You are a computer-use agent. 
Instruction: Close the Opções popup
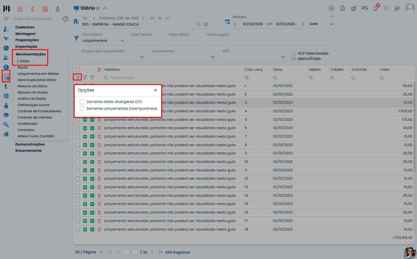(156, 90)
